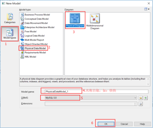153x128 pixels.
Task: Click the description box scroll up arrow
Action: click(148, 79)
